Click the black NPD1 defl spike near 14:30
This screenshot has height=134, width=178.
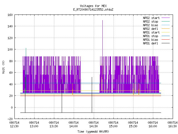92,95
